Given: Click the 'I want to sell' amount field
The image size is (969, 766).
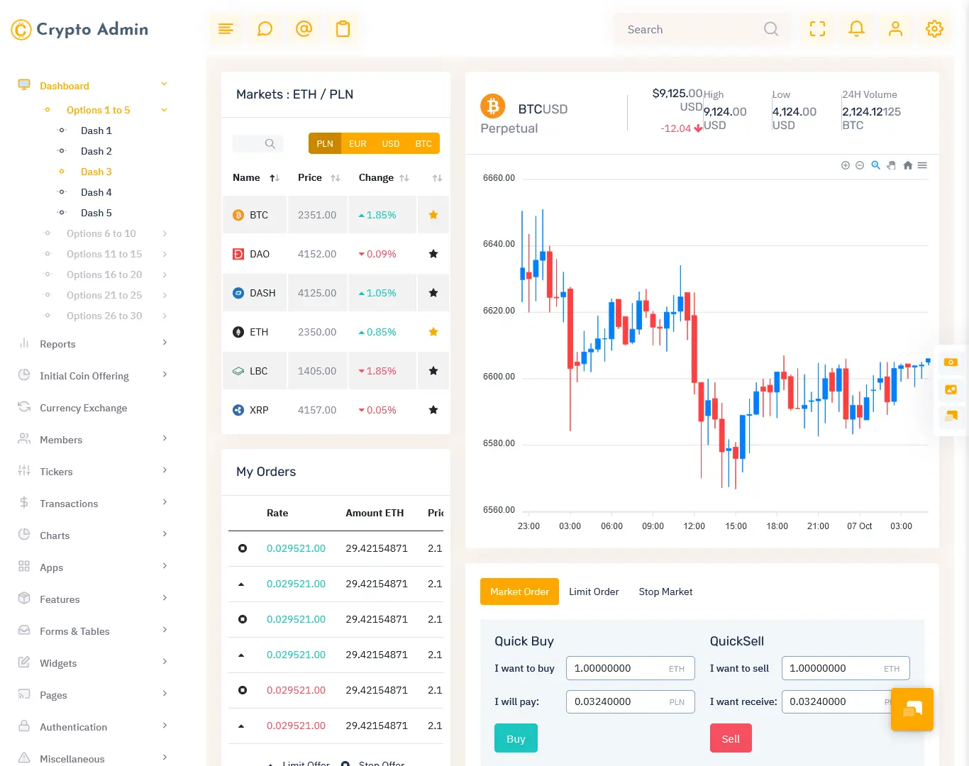Looking at the screenshot, I should [x=846, y=668].
